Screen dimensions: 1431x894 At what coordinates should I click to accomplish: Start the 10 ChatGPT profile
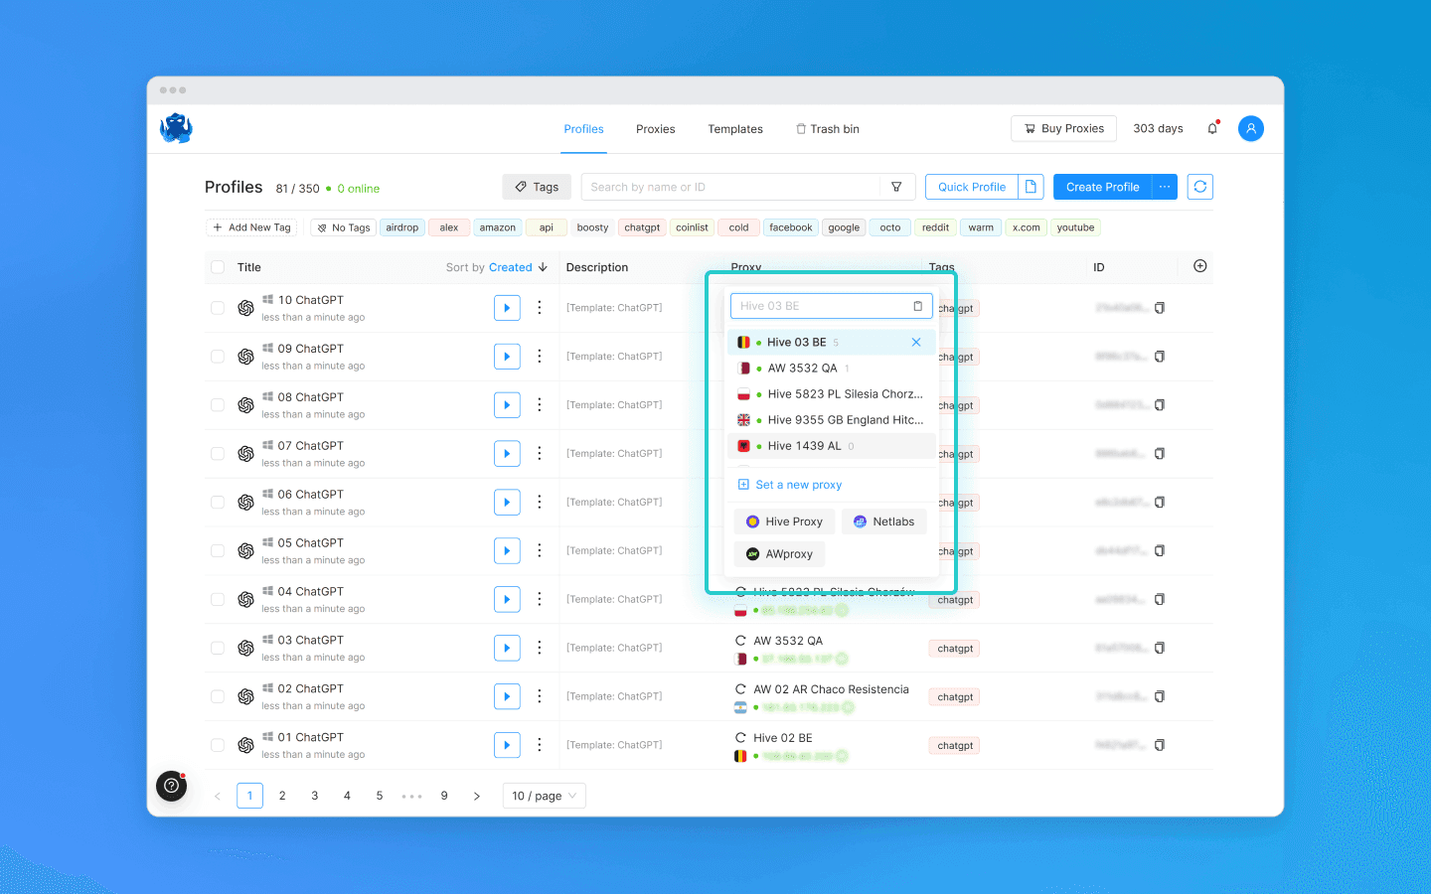pos(507,308)
